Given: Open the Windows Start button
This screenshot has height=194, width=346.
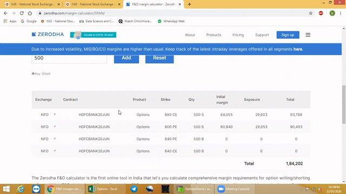Looking at the screenshot, I should point(6,189).
